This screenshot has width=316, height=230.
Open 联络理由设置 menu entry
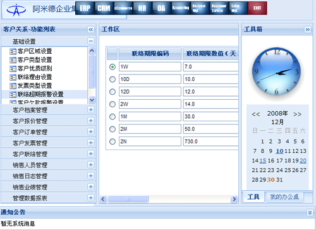coord(35,77)
